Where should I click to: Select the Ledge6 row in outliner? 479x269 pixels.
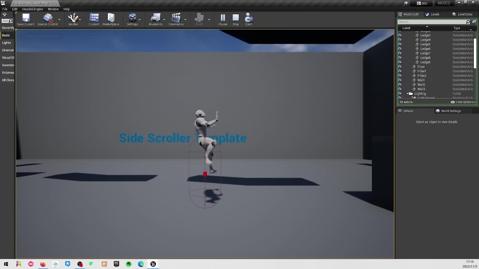tap(436, 49)
